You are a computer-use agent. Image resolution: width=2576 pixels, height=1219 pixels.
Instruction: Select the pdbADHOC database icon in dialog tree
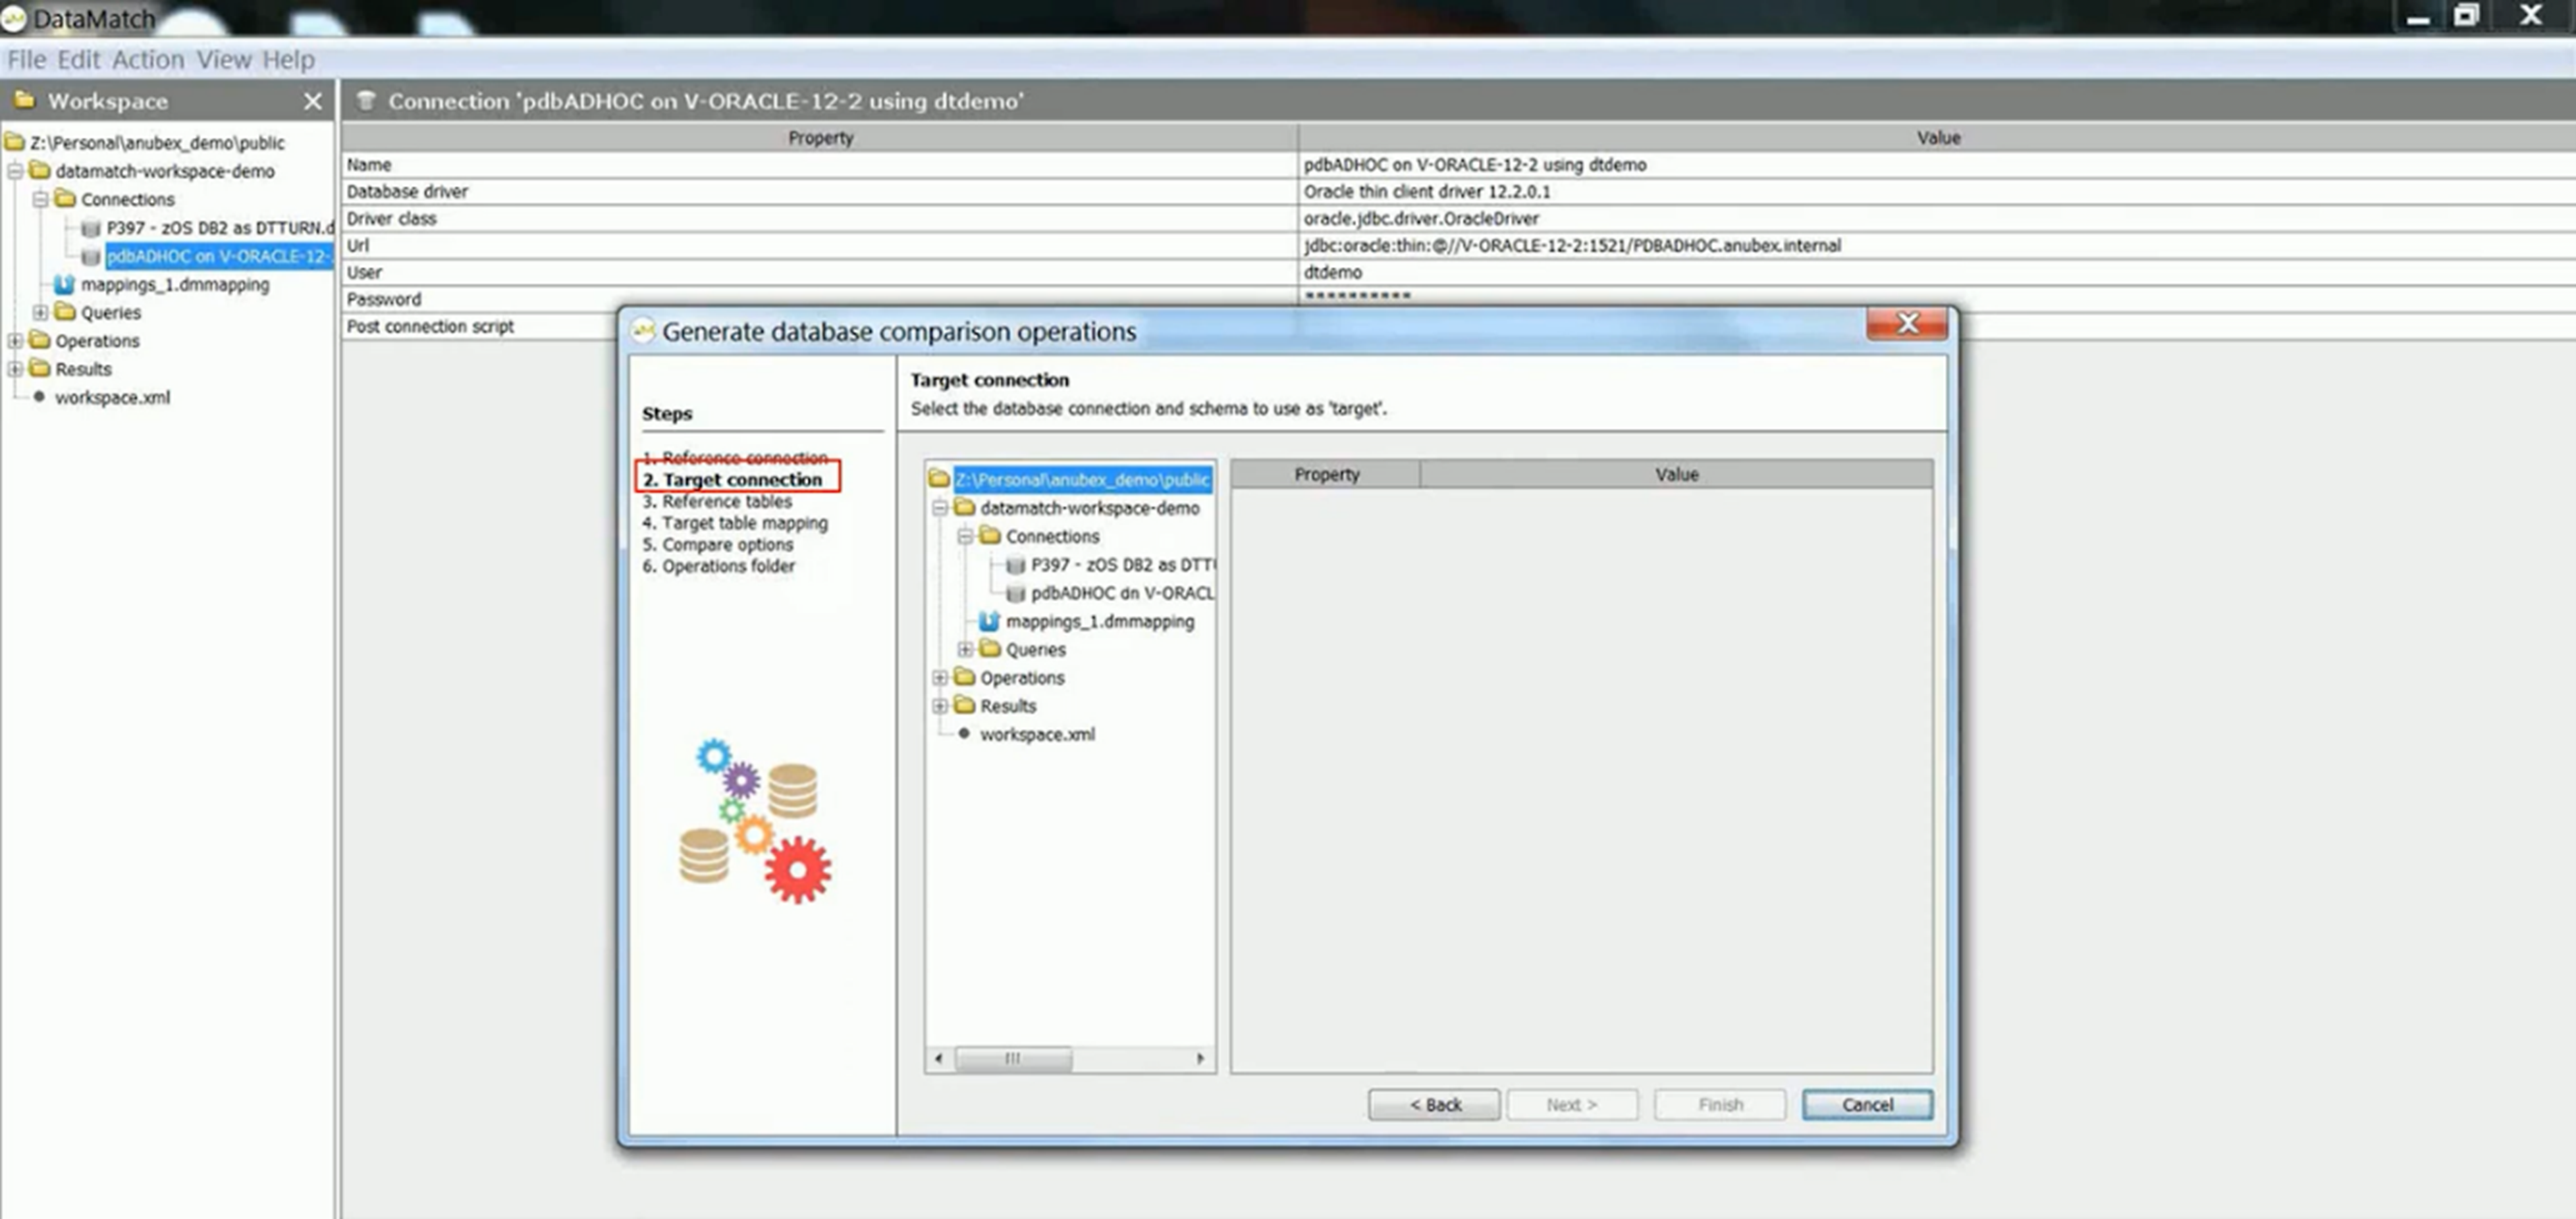pyautogui.click(x=1015, y=594)
